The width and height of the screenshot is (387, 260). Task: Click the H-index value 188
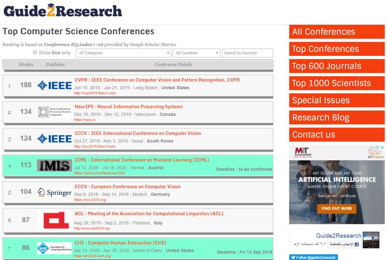click(x=26, y=85)
